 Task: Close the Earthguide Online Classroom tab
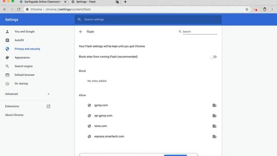pyautogui.click(x=65, y=2)
